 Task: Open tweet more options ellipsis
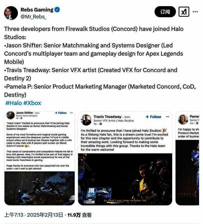click(195, 11)
